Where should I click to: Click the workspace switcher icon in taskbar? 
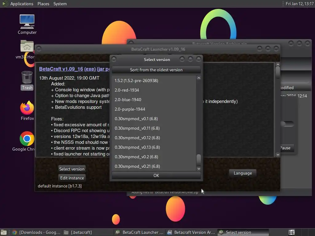pyautogui.click(x=292, y=232)
